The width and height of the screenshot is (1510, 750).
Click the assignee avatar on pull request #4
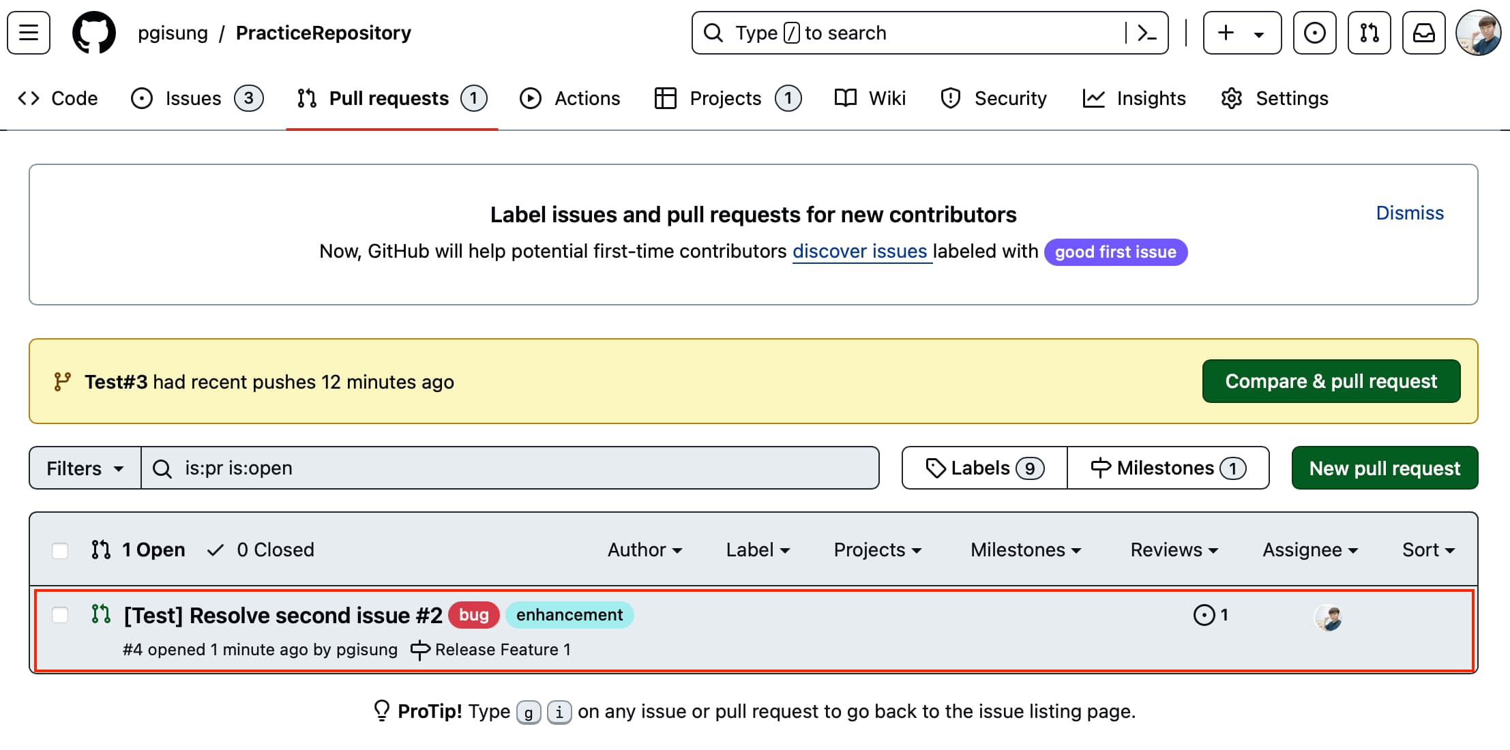click(x=1328, y=618)
